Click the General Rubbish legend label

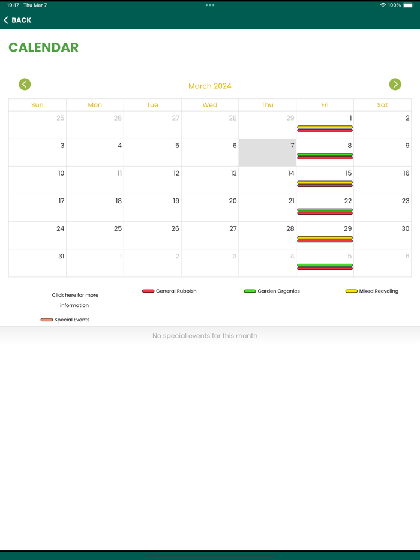(176, 291)
